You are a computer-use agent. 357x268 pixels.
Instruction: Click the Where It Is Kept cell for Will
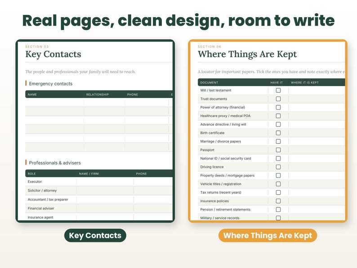[x=317, y=90]
